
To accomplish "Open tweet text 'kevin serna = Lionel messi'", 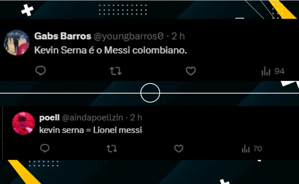I will point(90,130).
